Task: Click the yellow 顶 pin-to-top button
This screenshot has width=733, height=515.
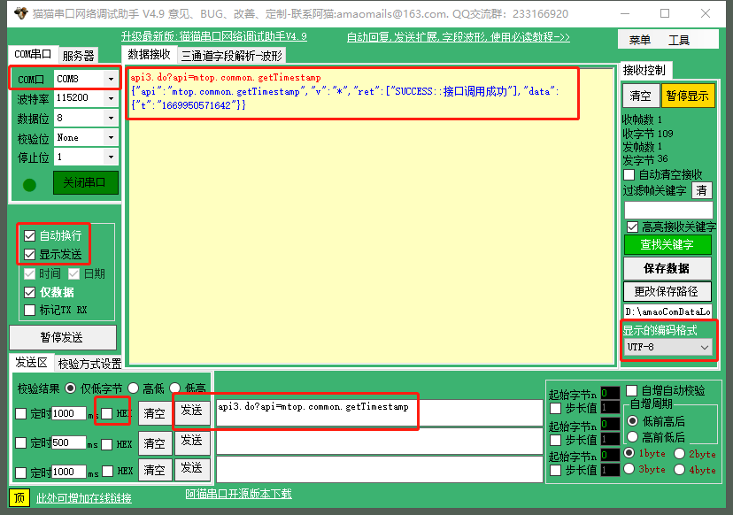Action: coord(19,497)
